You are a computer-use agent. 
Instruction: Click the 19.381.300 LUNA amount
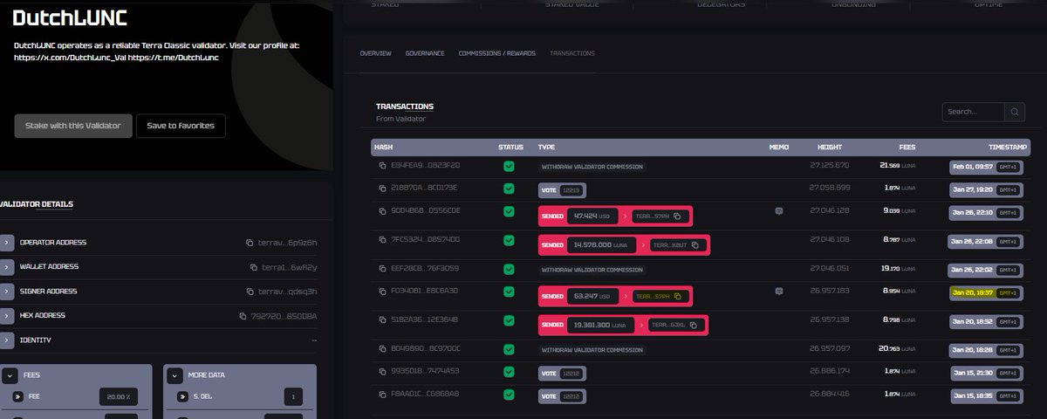(x=601, y=326)
